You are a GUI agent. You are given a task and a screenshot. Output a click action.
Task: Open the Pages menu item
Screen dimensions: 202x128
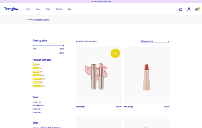[38, 9]
